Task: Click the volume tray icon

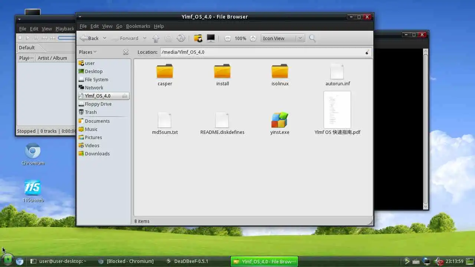Action: tap(439, 261)
